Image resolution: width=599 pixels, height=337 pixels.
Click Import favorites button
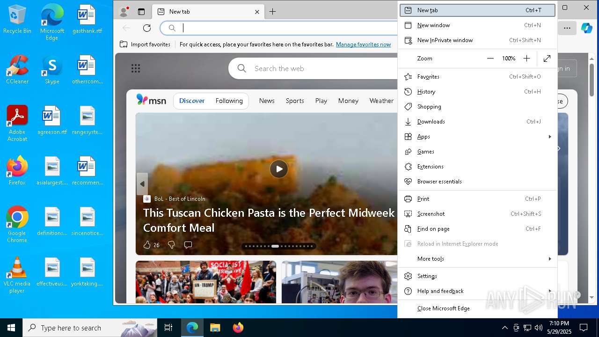pyautogui.click(x=145, y=44)
